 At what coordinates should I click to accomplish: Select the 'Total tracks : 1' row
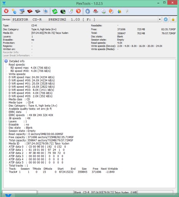tap(18, 165)
